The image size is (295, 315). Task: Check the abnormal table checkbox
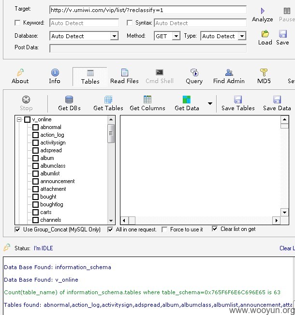pyautogui.click(x=36, y=127)
